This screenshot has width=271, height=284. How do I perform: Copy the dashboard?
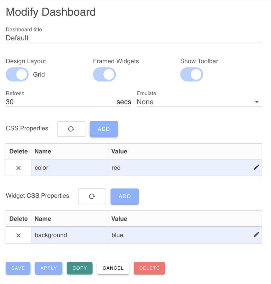point(79,268)
